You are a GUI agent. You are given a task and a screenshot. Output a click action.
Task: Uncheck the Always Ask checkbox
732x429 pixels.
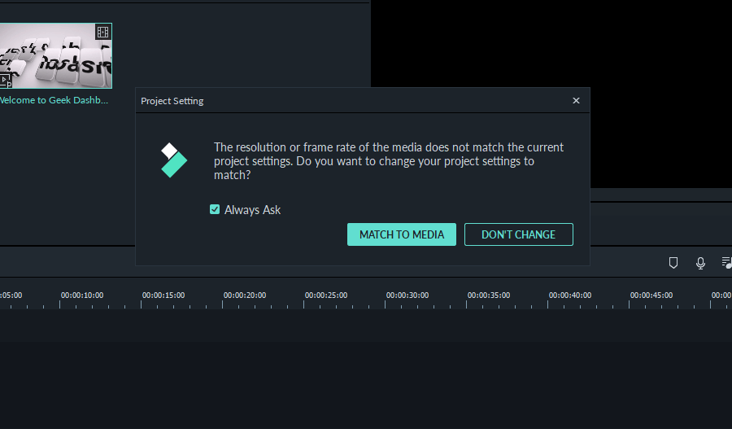[x=215, y=209]
